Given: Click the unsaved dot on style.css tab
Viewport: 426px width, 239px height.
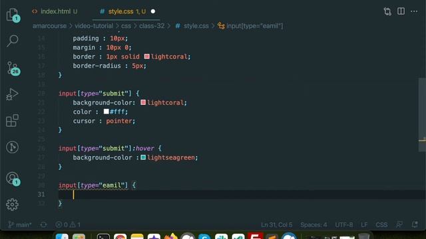Looking at the screenshot, I should click(153, 11).
